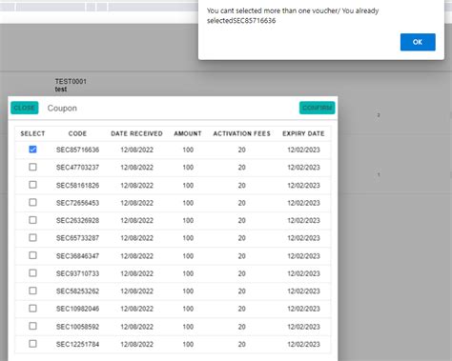This screenshot has height=361, width=452.
Task: Click the DATE RECEIVED column header
Action: click(136, 133)
